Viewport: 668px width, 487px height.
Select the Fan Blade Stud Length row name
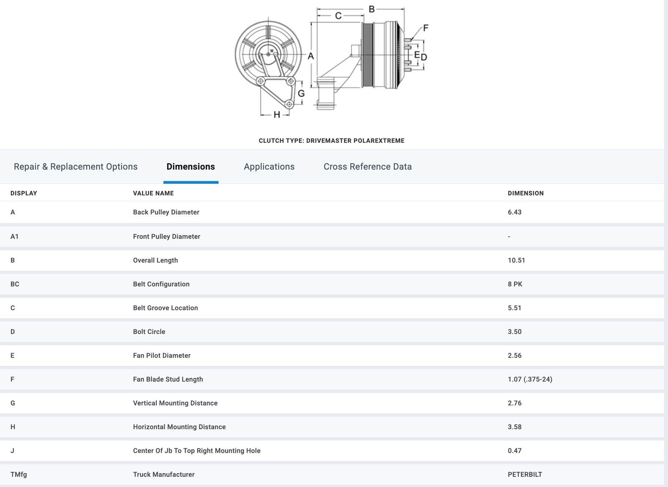(x=168, y=379)
